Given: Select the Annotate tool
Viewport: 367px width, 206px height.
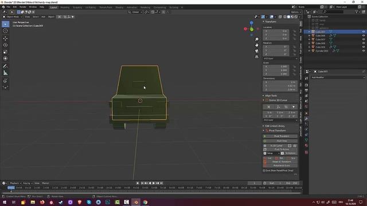Looking at the screenshot, I should click(x=5, y=66).
